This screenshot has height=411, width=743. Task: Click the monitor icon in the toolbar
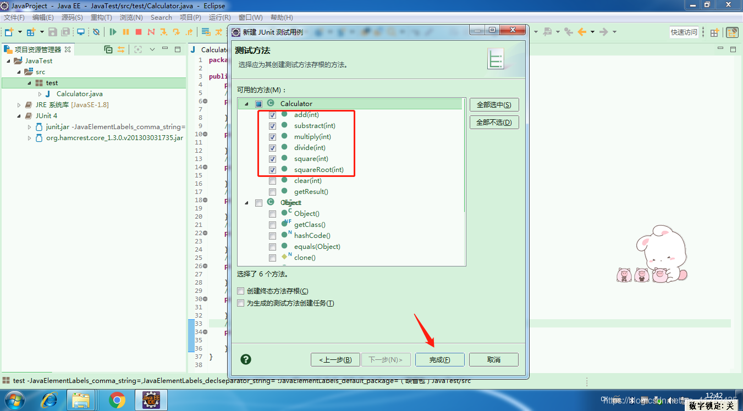[81, 32]
